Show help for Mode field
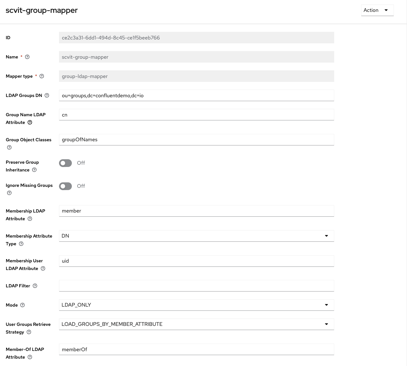407x366 pixels. (x=22, y=305)
